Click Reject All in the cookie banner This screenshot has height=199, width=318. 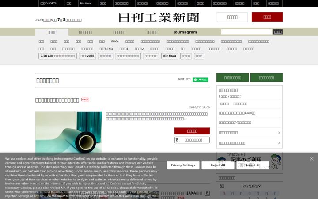(x=218, y=165)
